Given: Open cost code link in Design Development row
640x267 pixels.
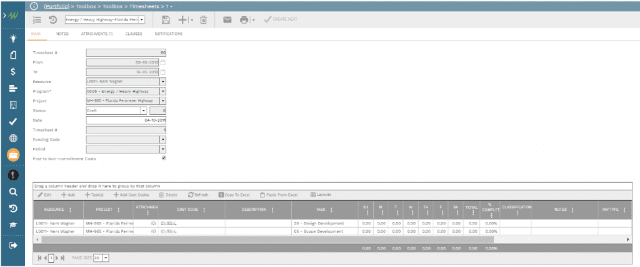Looking at the screenshot, I should [x=168, y=223].
